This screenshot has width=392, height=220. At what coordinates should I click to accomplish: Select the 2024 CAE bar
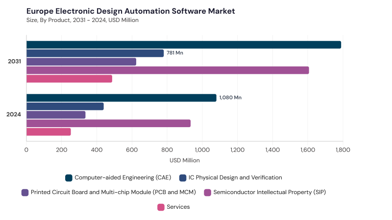coord(122,98)
